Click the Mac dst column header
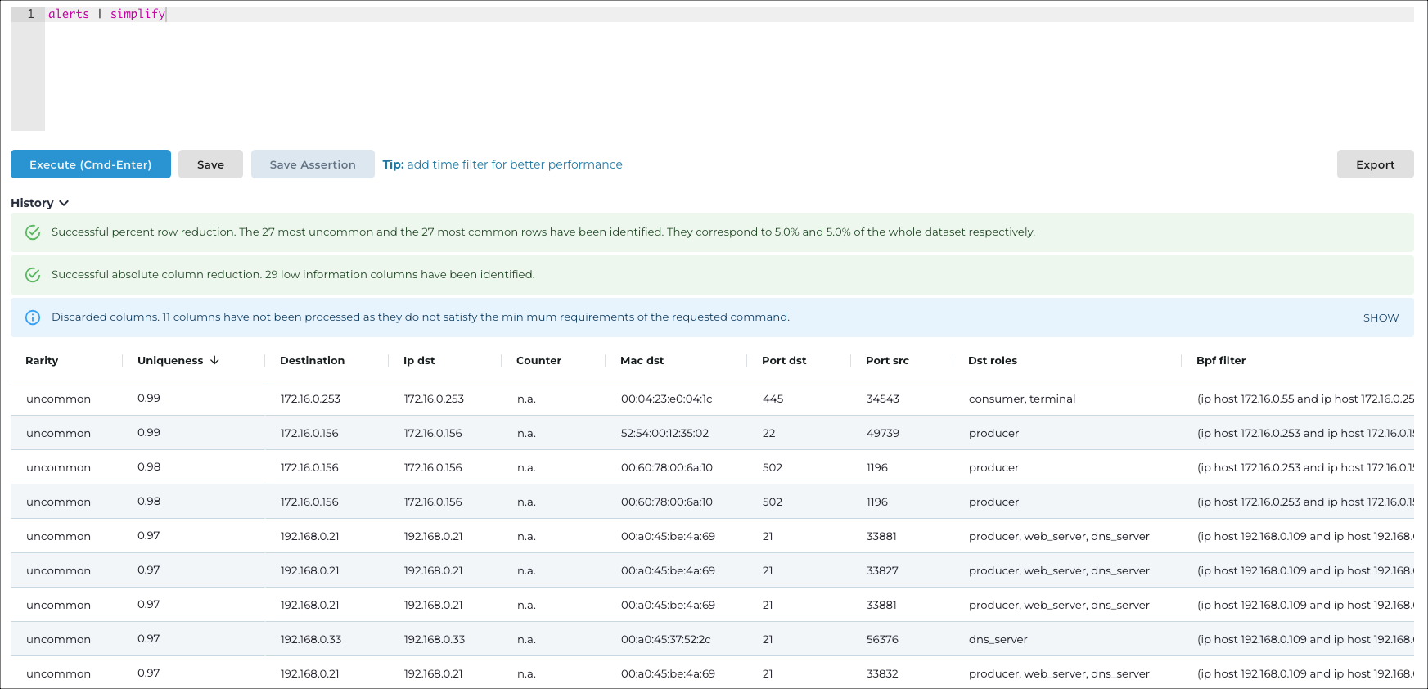The image size is (1428, 689). [x=642, y=360]
